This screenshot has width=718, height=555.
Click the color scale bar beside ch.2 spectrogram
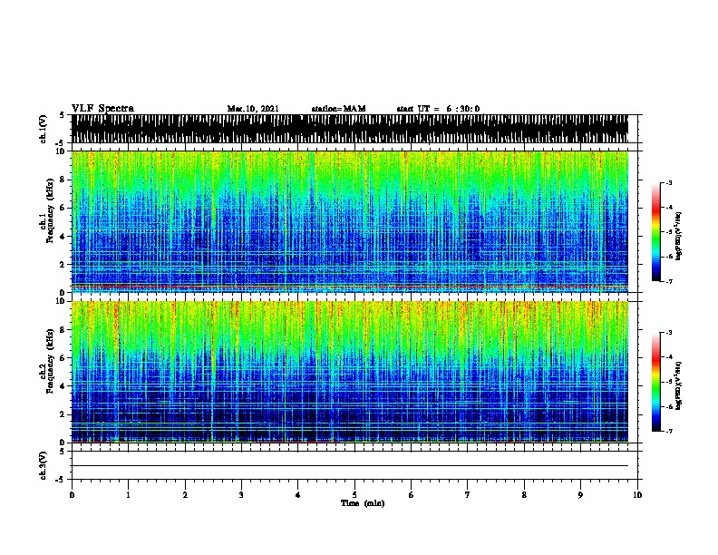[x=656, y=382]
